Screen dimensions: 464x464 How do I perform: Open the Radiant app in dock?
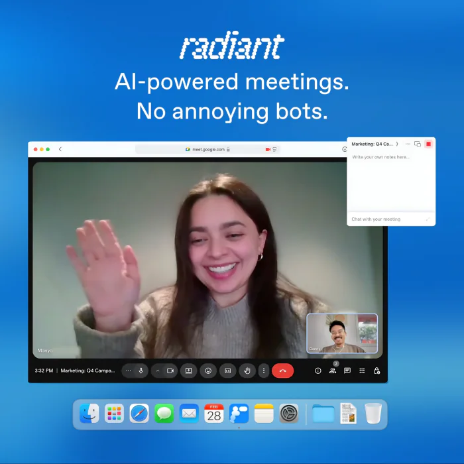(239, 414)
